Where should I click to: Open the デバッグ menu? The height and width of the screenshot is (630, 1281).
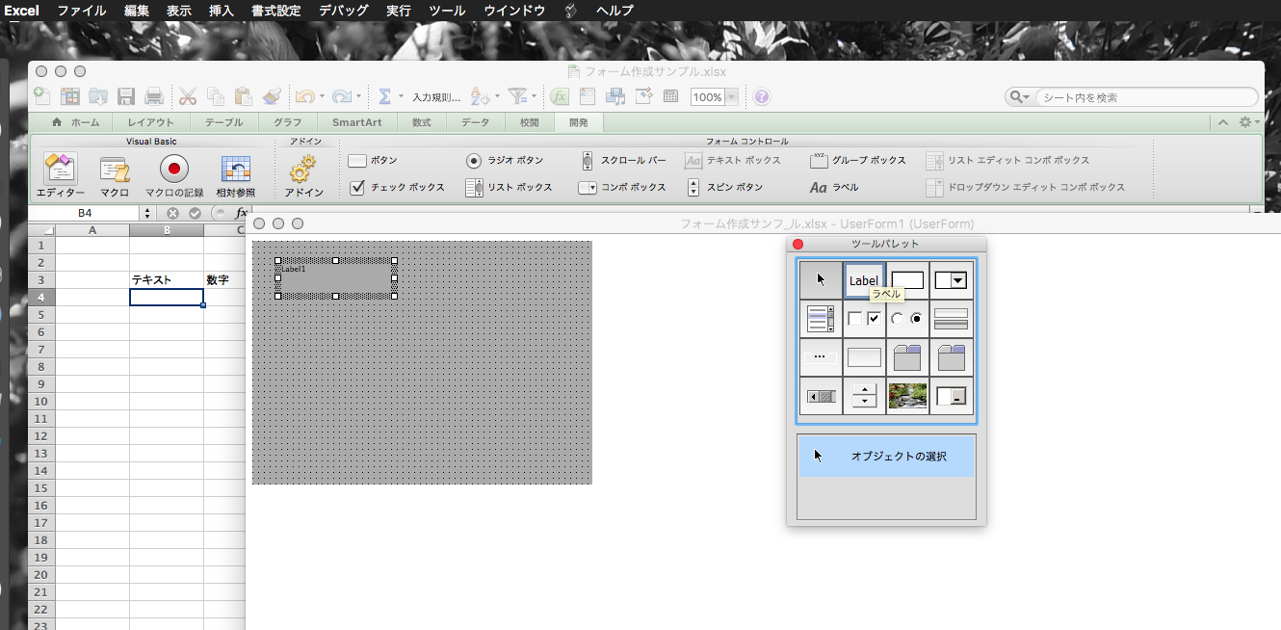(344, 11)
